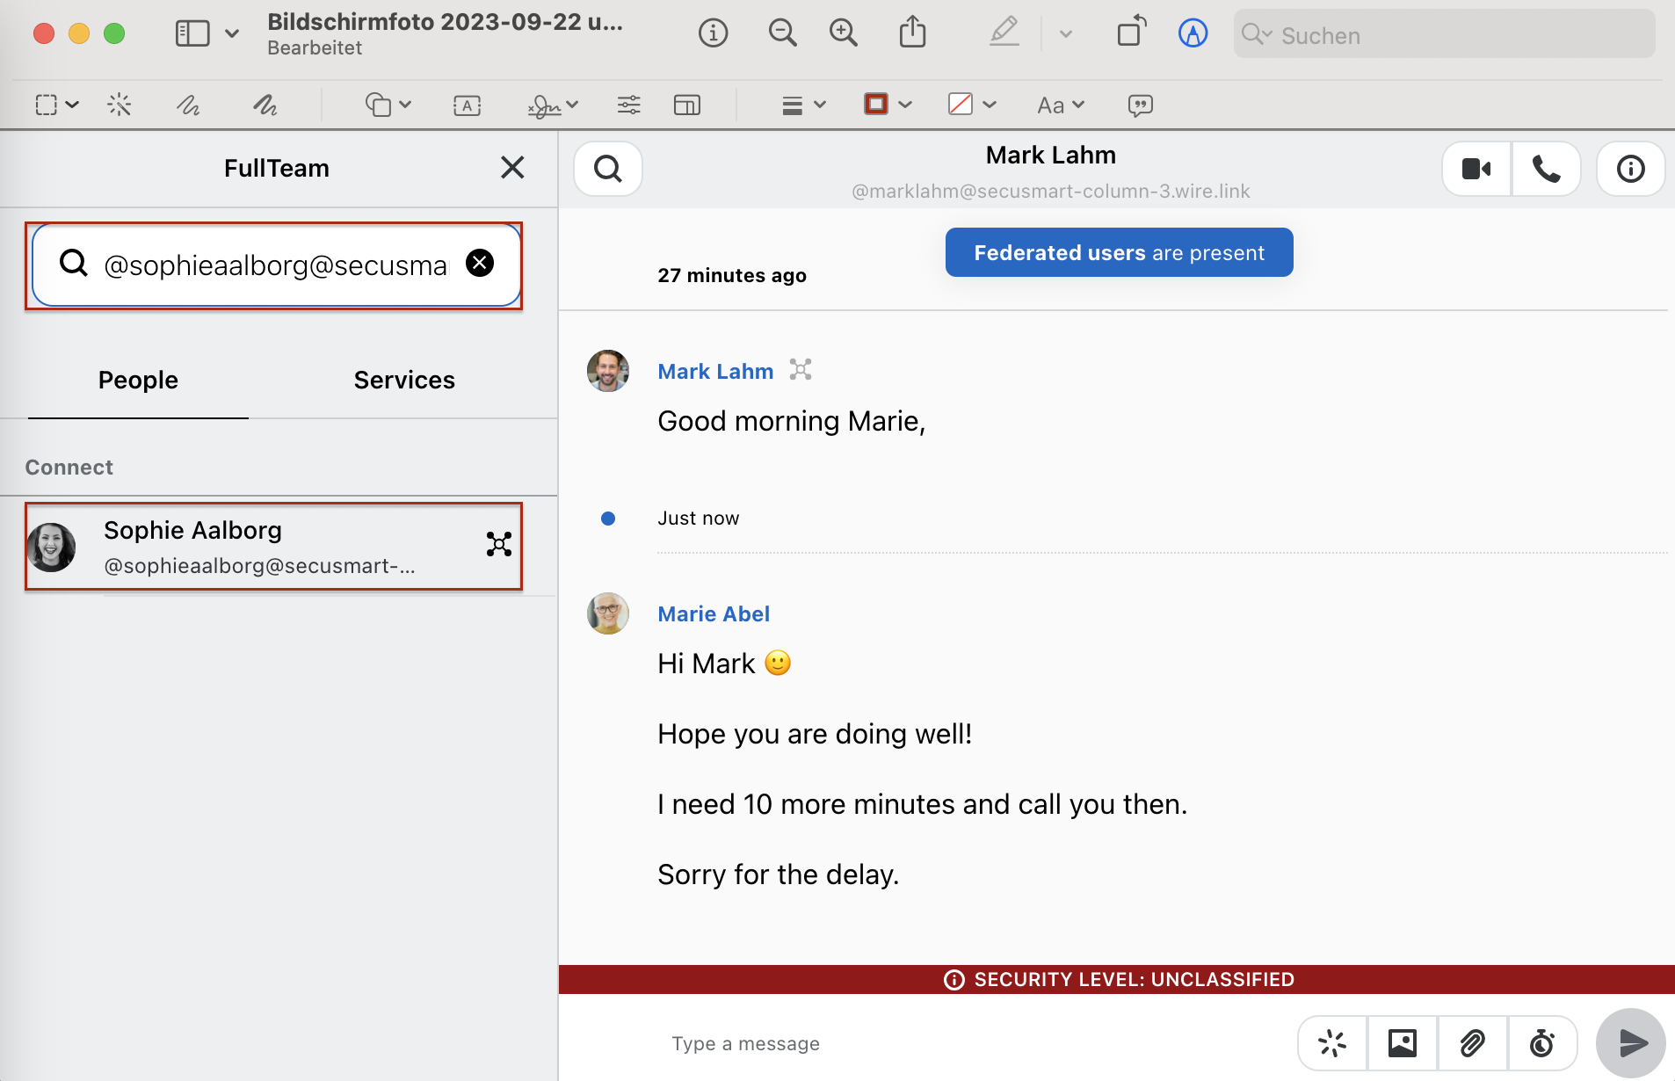Choose the rectangular selection tool

pyautogui.click(x=47, y=105)
